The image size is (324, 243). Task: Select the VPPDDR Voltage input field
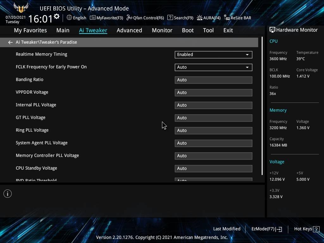(x=213, y=92)
